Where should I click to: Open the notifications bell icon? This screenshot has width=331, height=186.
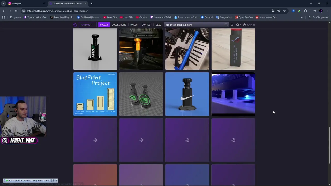(232, 25)
